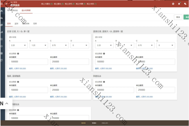This screenshot has width=189, height=126.
Task: Click the back arrow beside 修改会员
Action: coord(7,4)
